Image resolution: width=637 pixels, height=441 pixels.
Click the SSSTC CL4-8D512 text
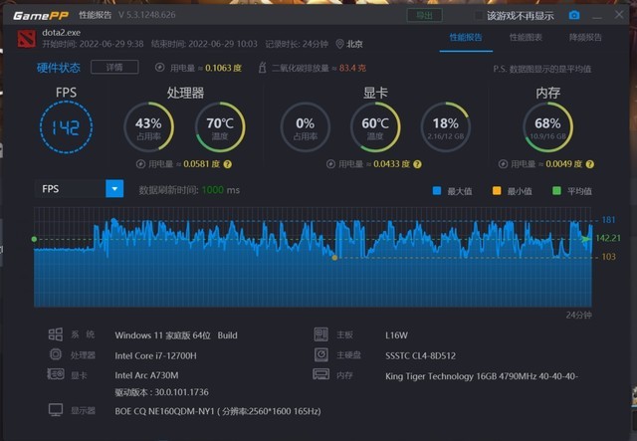coord(420,355)
